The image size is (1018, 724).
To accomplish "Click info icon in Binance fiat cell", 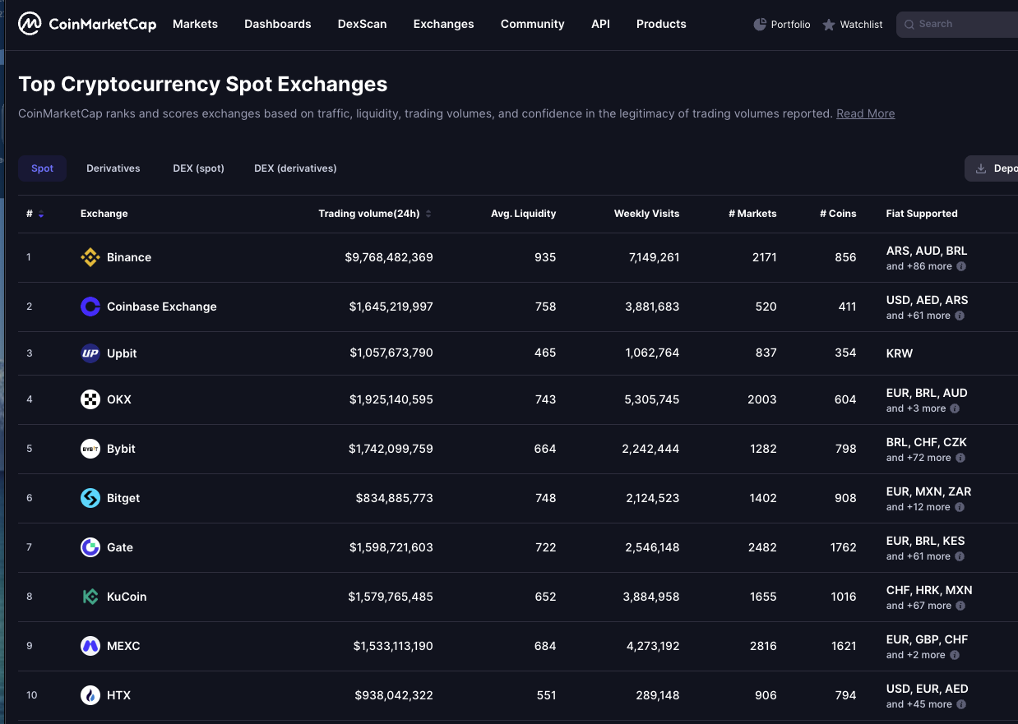I will pyautogui.click(x=961, y=266).
